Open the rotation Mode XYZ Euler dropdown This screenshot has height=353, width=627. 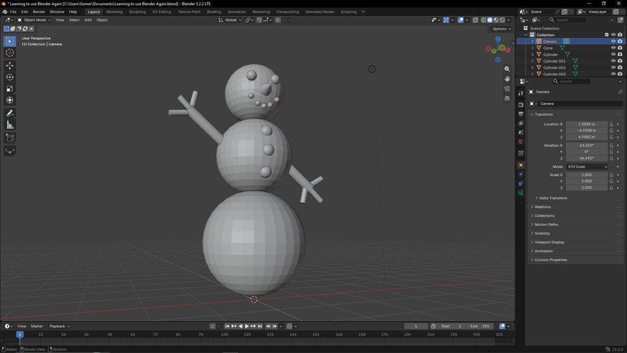[587, 167]
